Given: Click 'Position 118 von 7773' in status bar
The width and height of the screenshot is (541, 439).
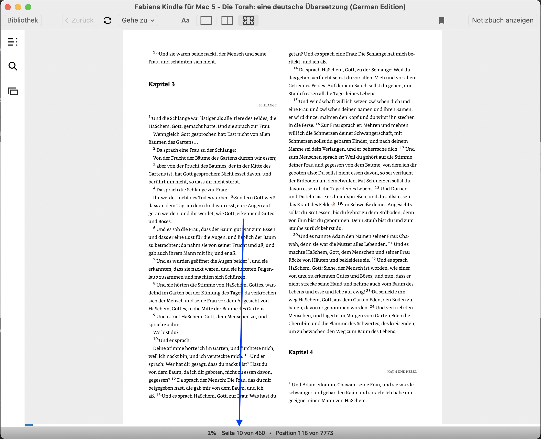Looking at the screenshot, I should tap(304, 433).
